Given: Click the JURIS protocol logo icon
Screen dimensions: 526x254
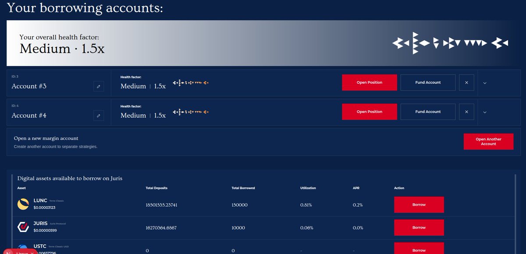Looking at the screenshot, I should pos(23,227).
